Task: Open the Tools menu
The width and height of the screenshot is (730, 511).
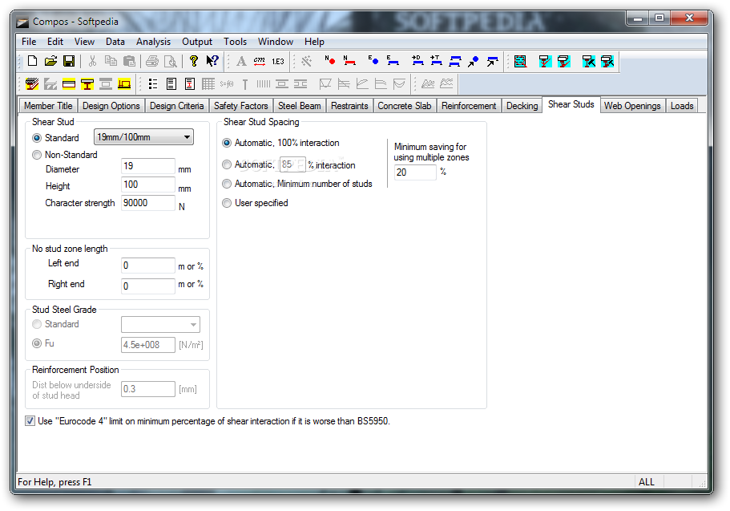Action: point(235,42)
